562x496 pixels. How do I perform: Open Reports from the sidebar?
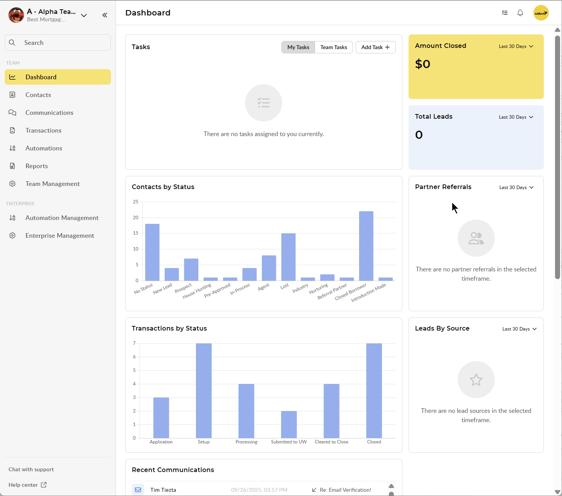(x=37, y=166)
